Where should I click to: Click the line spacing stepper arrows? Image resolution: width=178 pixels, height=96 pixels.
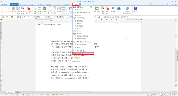pos(132,17)
